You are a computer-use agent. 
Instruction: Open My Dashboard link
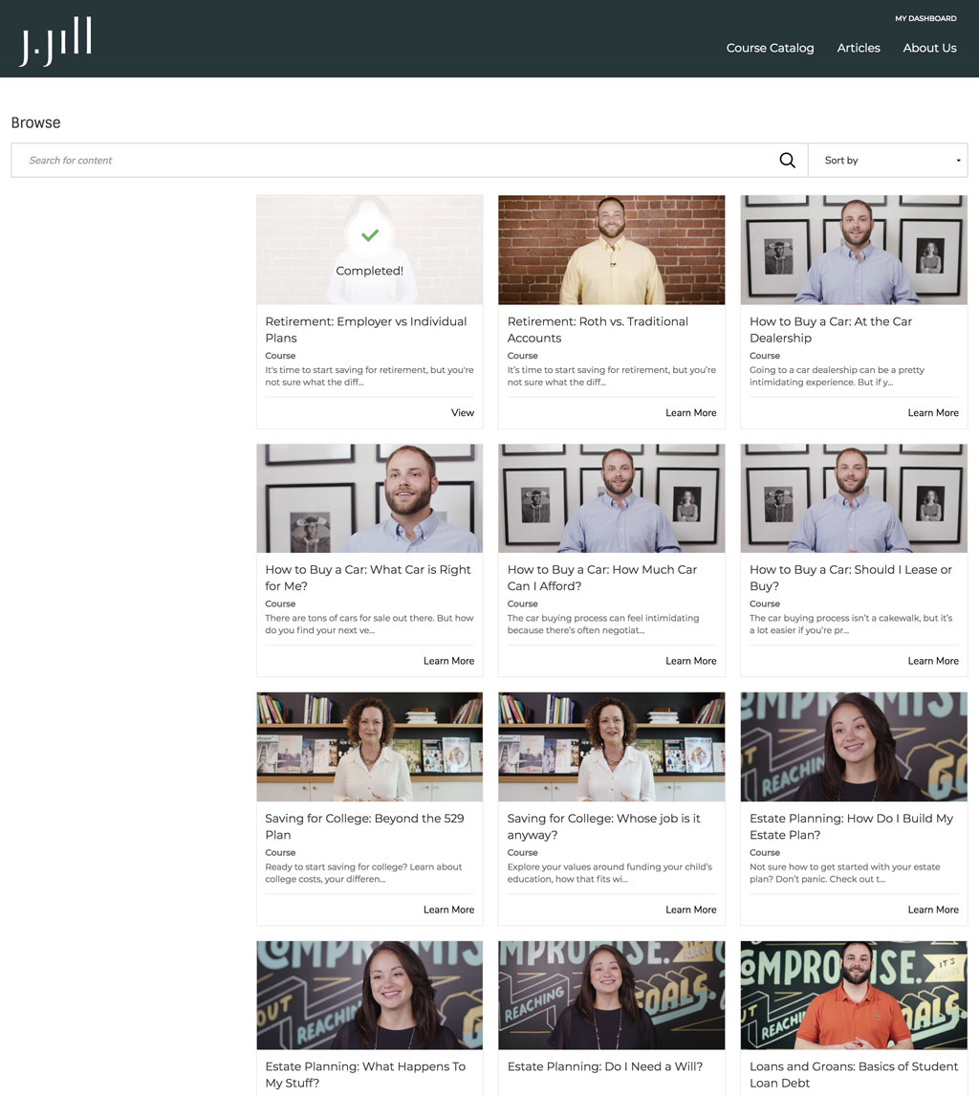pos(925,18)
